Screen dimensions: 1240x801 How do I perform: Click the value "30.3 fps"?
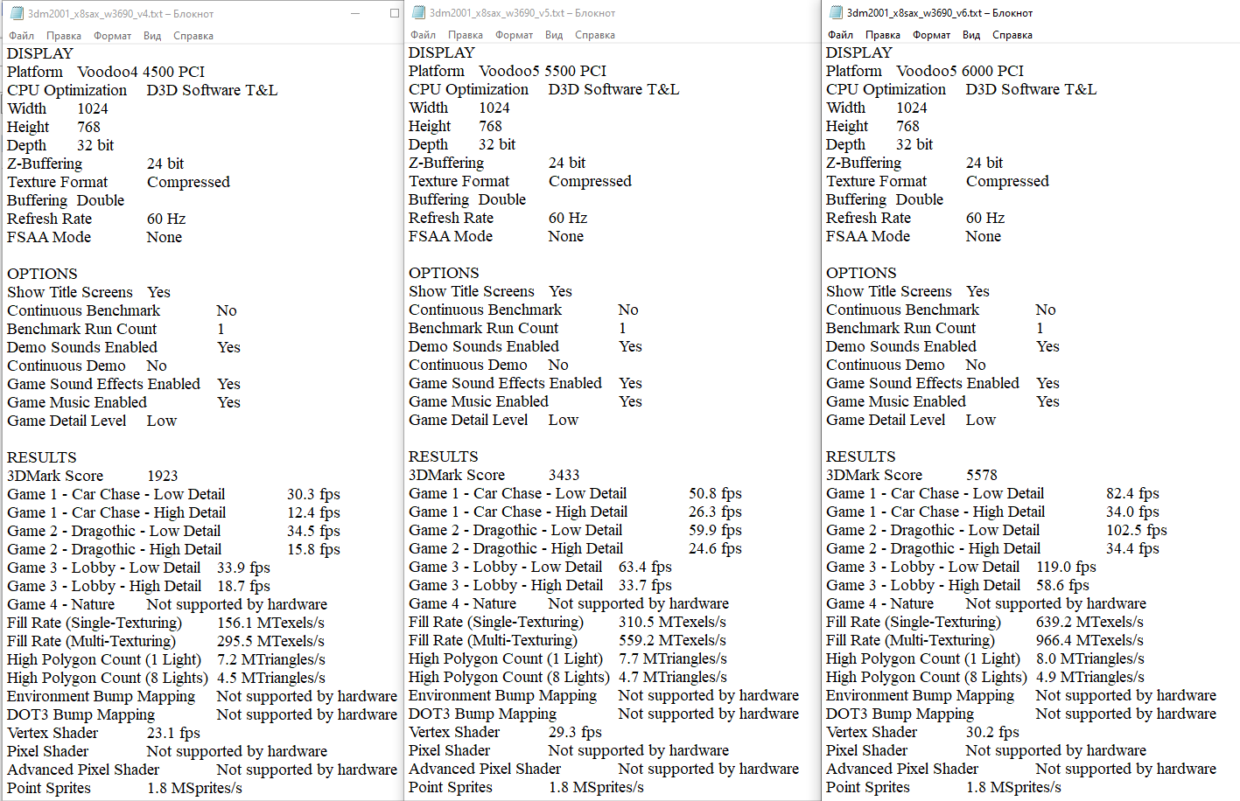point(313,494)
